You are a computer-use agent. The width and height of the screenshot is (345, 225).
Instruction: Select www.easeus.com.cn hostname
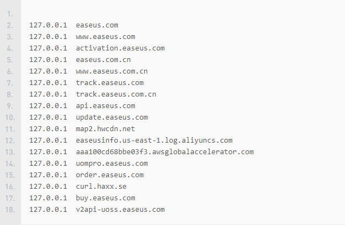(112, 71)
